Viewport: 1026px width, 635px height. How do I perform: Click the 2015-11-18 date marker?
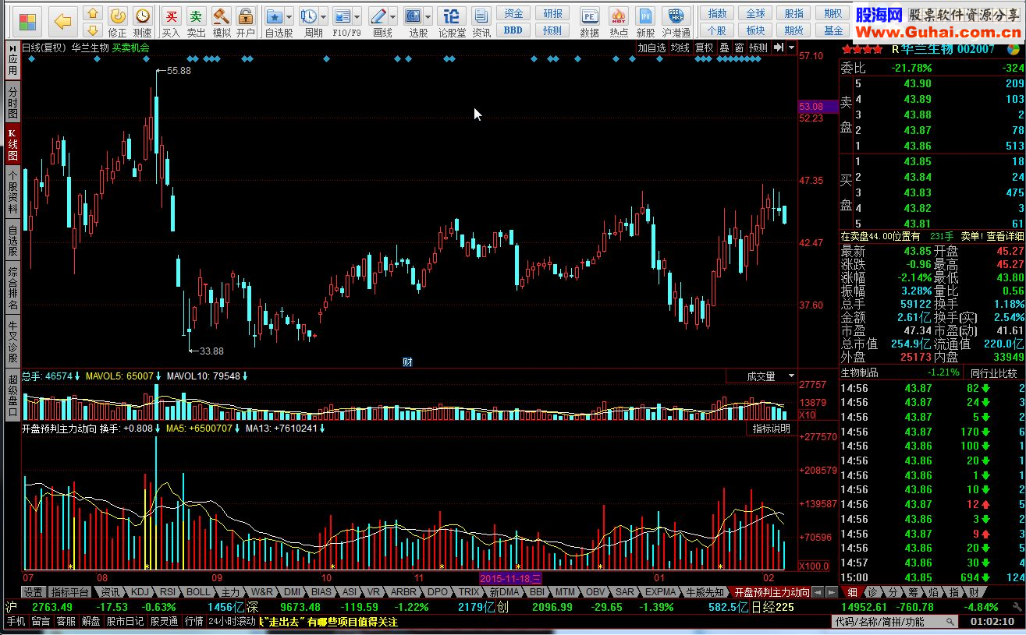[x=510, y=578]
